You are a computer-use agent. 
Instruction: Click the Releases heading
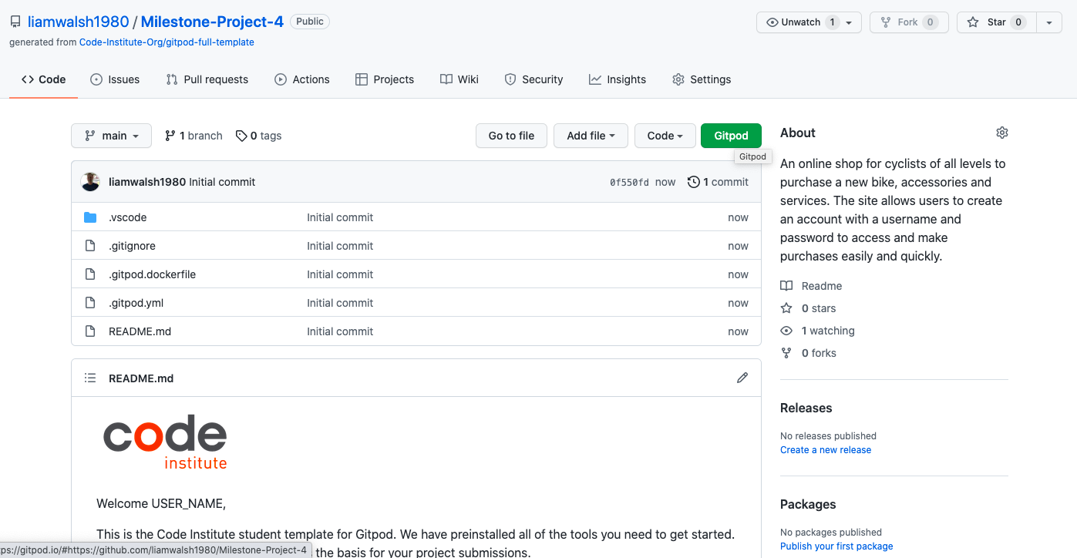pos(806,408)
